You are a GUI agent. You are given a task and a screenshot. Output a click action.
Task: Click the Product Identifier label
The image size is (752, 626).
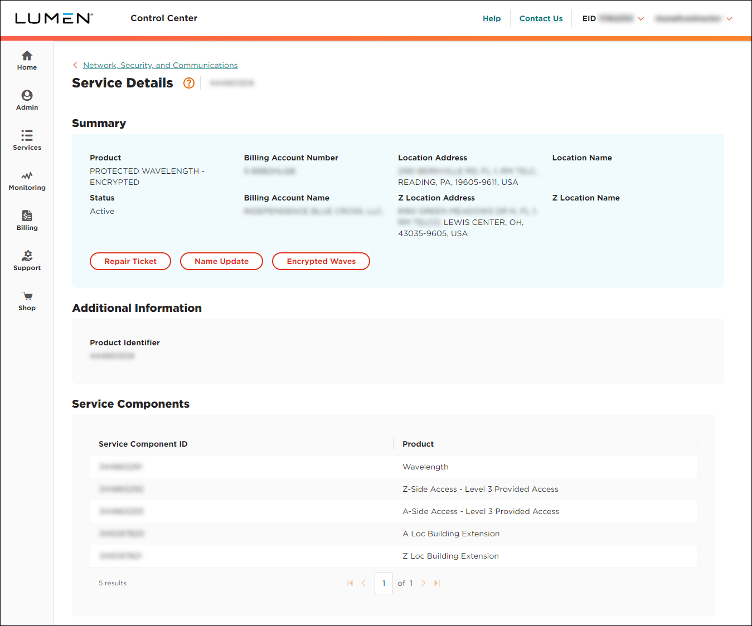[125, 343]
